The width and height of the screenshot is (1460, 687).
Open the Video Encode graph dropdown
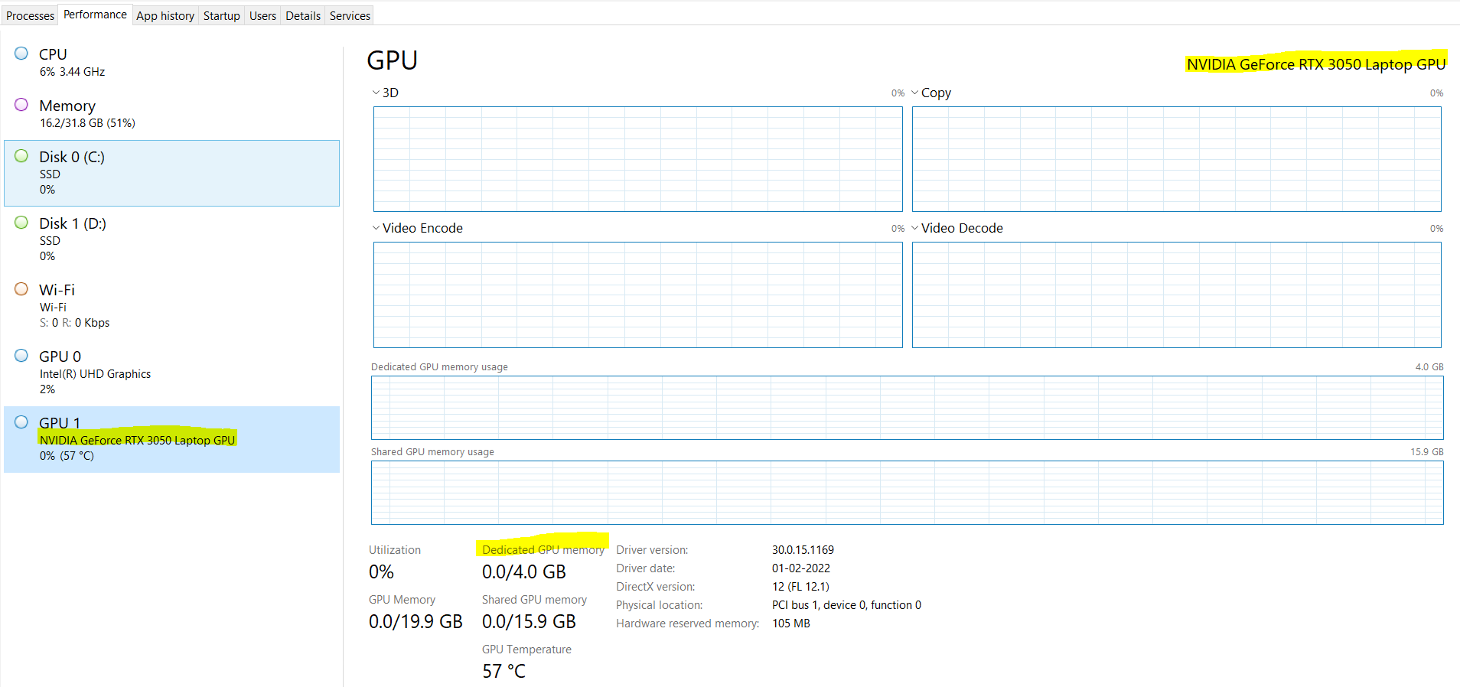pos(376,228)
